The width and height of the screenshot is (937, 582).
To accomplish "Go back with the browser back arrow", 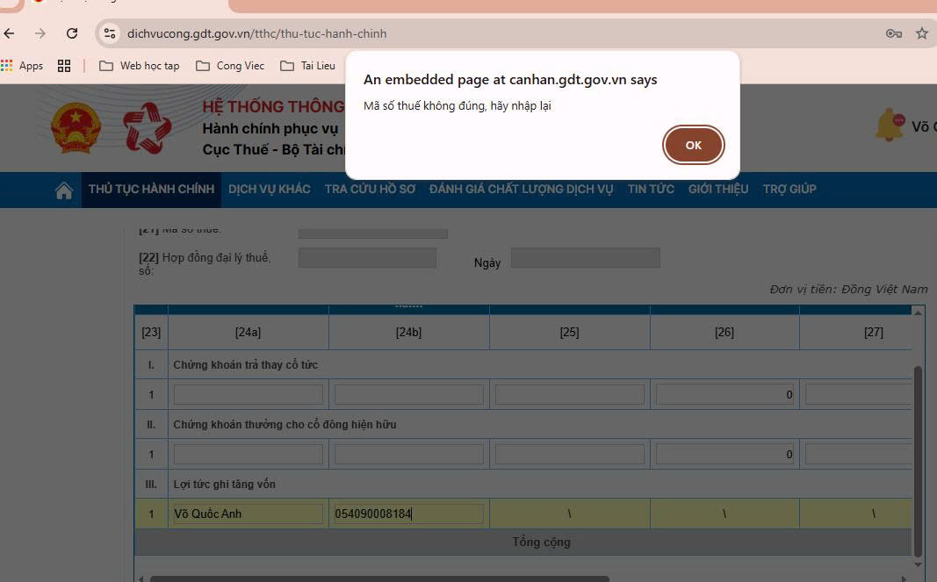I will click(x=10, y=33).
